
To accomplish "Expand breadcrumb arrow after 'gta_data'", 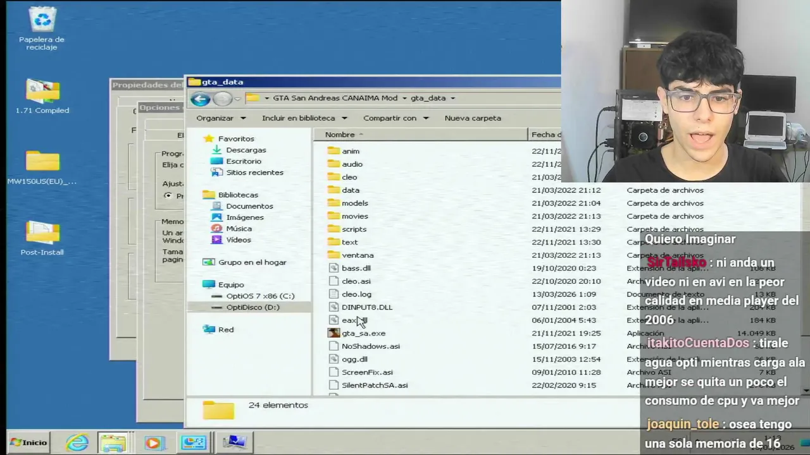I will (x=453, y=98).
